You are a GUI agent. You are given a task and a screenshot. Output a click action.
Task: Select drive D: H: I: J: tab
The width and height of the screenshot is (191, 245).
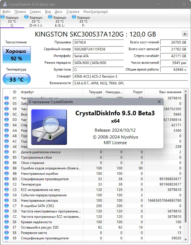coord(36,21)
